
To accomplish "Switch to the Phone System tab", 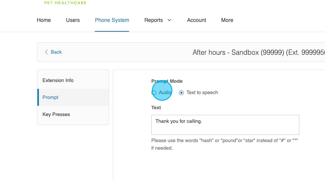I will pos(112,20).
